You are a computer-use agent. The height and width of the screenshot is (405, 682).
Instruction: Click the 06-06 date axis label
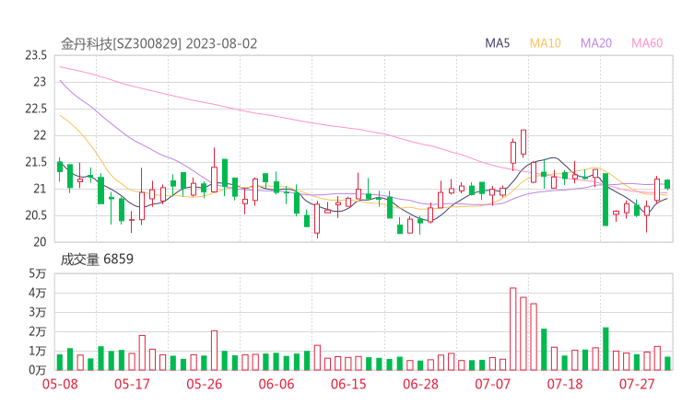276,384
